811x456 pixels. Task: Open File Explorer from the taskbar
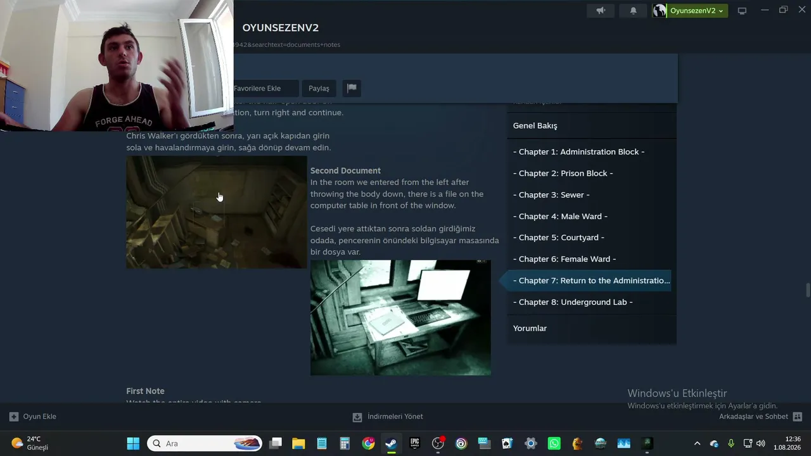coord(298,443)
